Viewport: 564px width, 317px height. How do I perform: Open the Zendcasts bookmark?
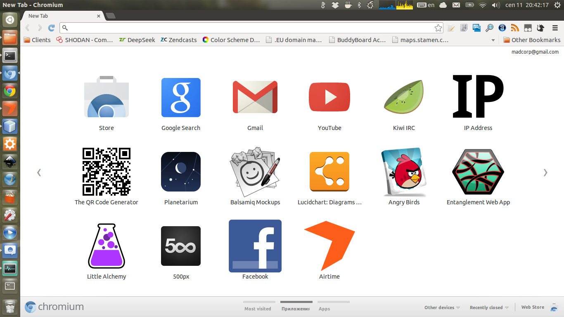click(x=179, y=40)
